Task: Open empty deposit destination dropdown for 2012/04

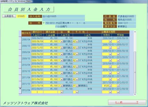Action: [77, 92]
